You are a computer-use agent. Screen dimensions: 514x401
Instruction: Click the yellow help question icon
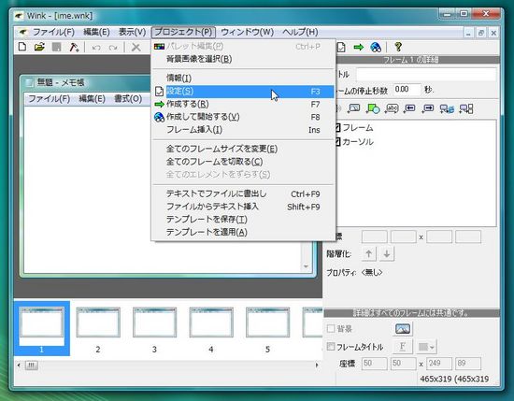pyautogui.click(x=398, y=47)
